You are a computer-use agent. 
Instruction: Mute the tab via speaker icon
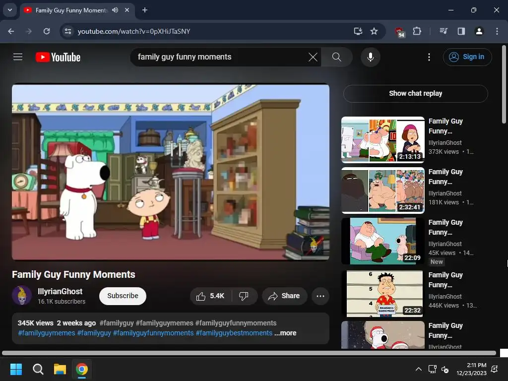(x=115, y=10)
